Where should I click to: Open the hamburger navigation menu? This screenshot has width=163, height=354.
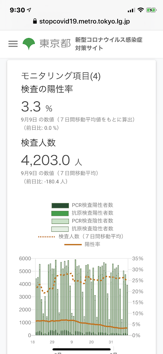tap(13, 44)
